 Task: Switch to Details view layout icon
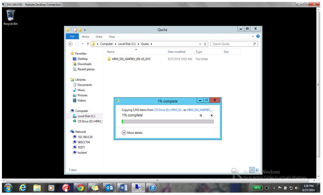tap(252, 170)
